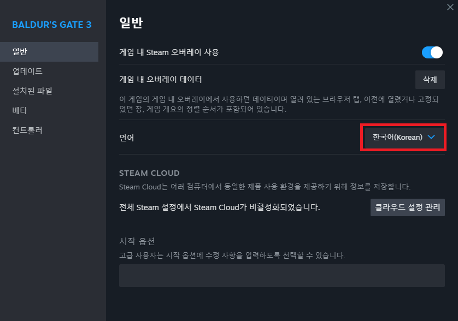458x321 pixels.
Task: Open the 설치된 파일 section
Action: tap(32, 91)
